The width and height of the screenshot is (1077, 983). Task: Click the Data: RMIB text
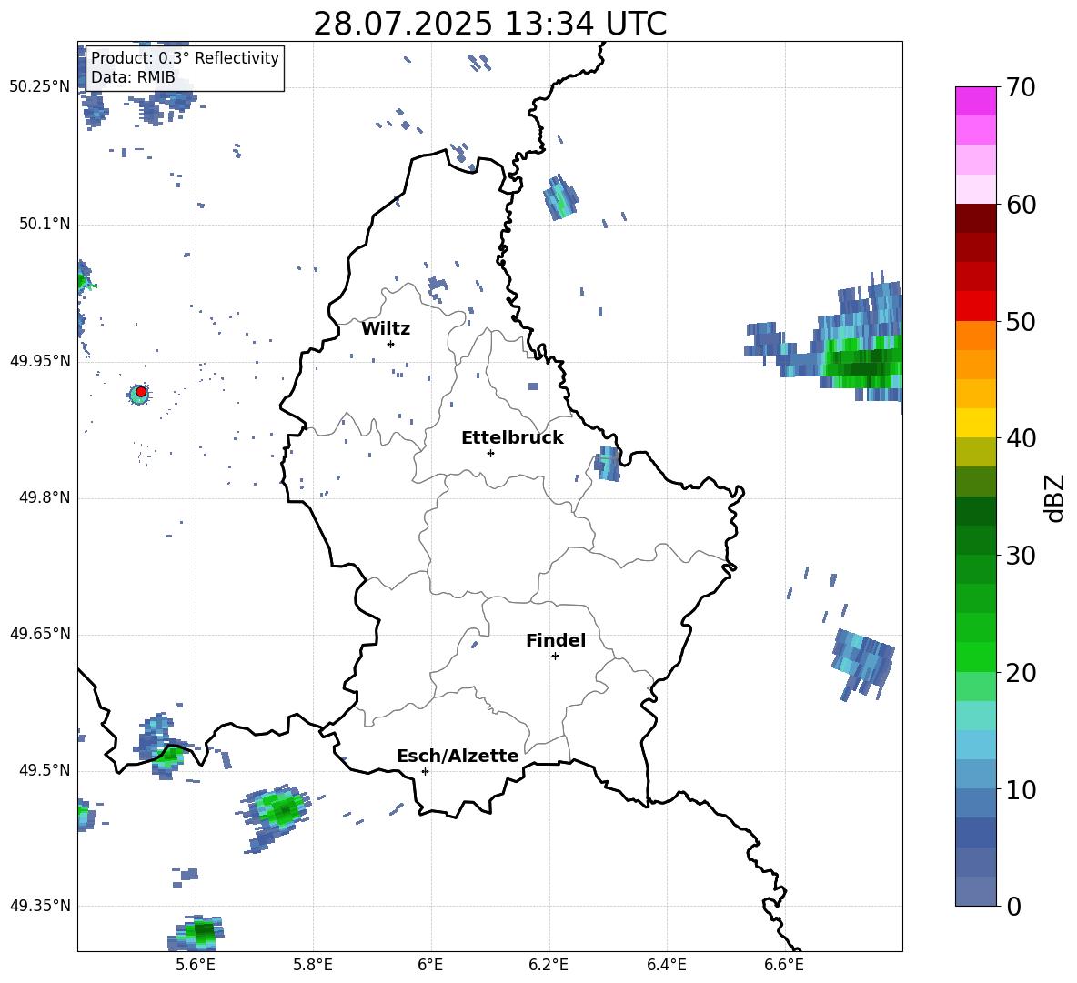[133, 77]
